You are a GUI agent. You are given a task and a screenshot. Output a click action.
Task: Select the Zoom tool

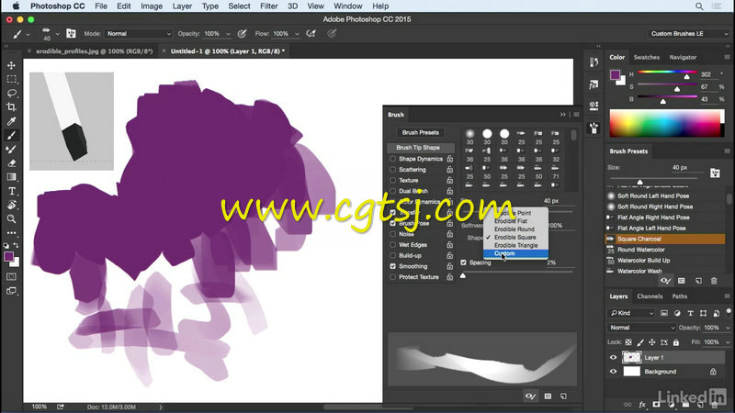(11, 218)
